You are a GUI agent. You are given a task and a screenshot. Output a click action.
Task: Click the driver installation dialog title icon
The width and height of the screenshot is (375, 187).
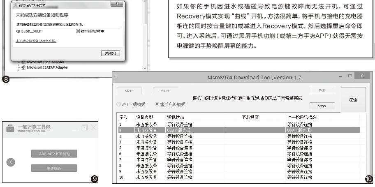click(16, 5)
